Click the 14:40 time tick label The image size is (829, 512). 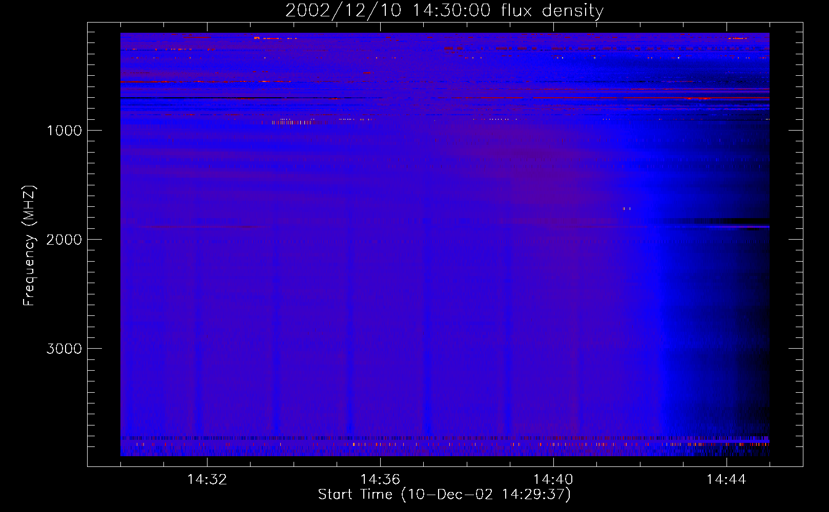(553, 480)
